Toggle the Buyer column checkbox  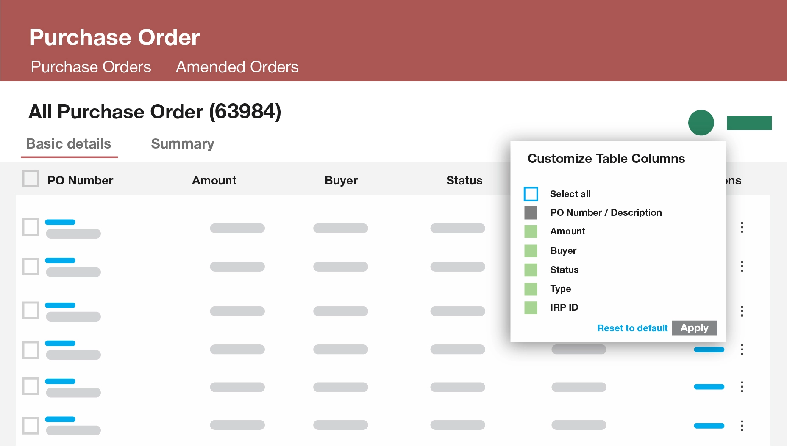531,251
